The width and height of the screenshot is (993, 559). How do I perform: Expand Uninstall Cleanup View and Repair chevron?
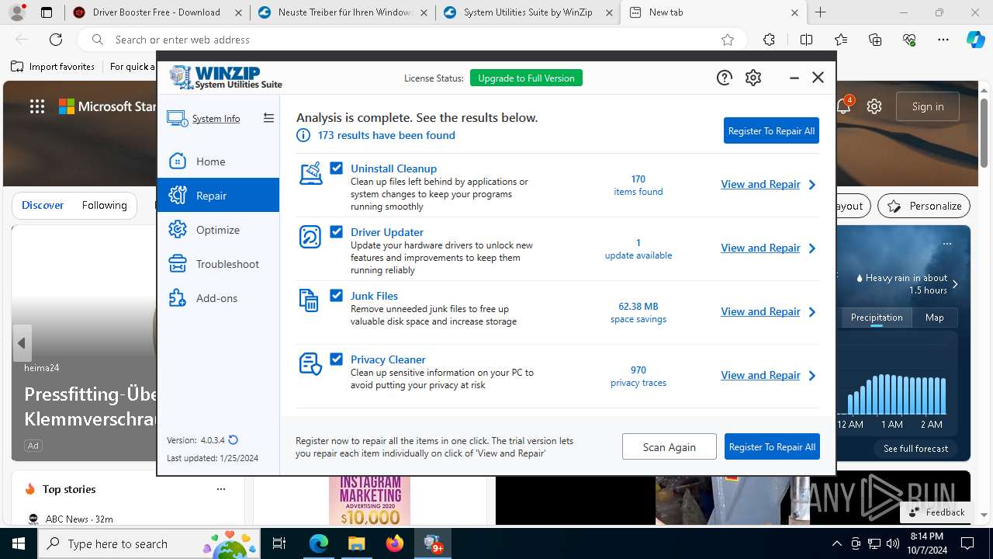tap(812, 185)
